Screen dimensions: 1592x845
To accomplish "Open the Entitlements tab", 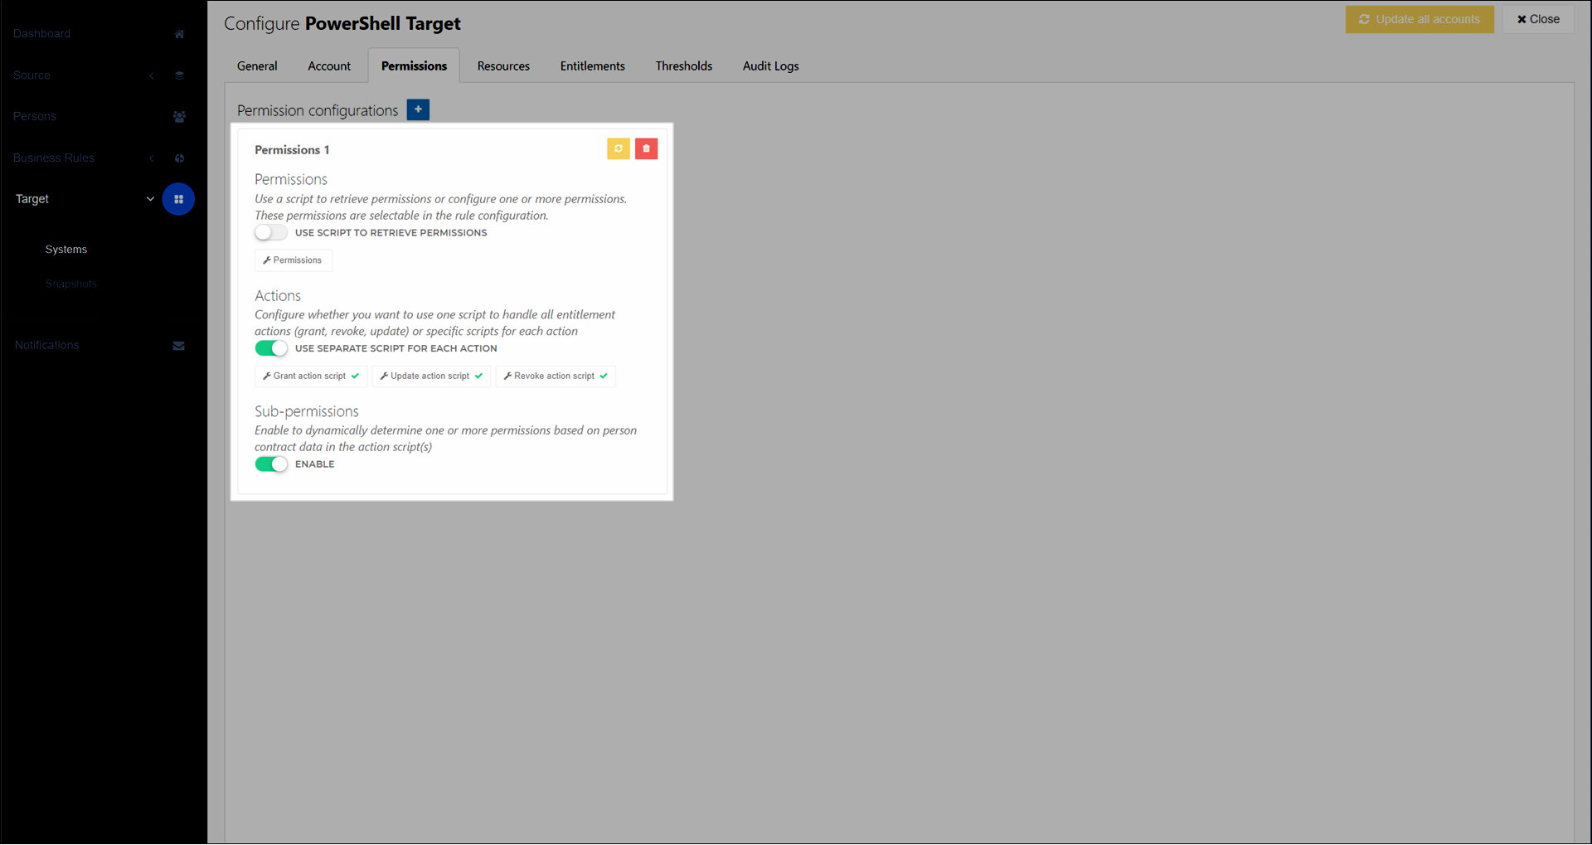I will [x=593, y=66].
